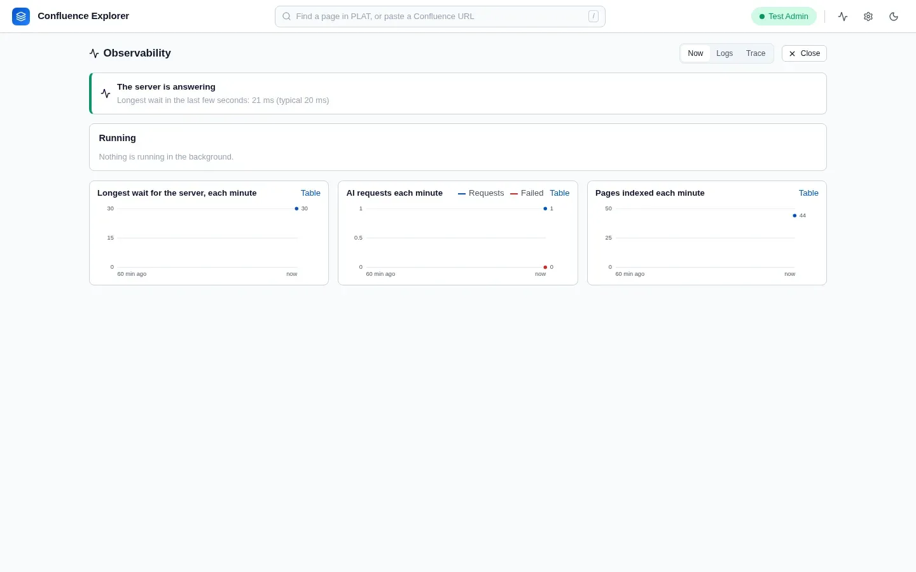
Task: Focus the Find a page search field
Action: 440,17
